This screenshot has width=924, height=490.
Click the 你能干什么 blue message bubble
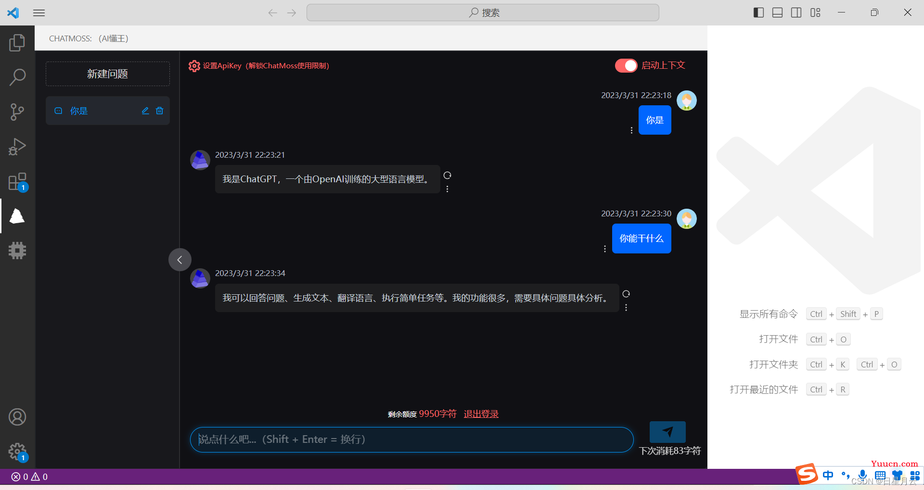click(x=642, y=239)
